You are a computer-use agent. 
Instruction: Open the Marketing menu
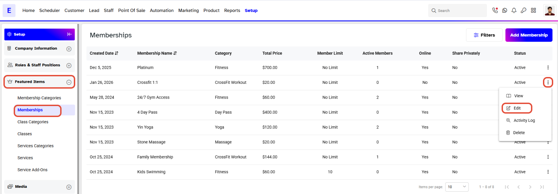(x=188, y=11)
